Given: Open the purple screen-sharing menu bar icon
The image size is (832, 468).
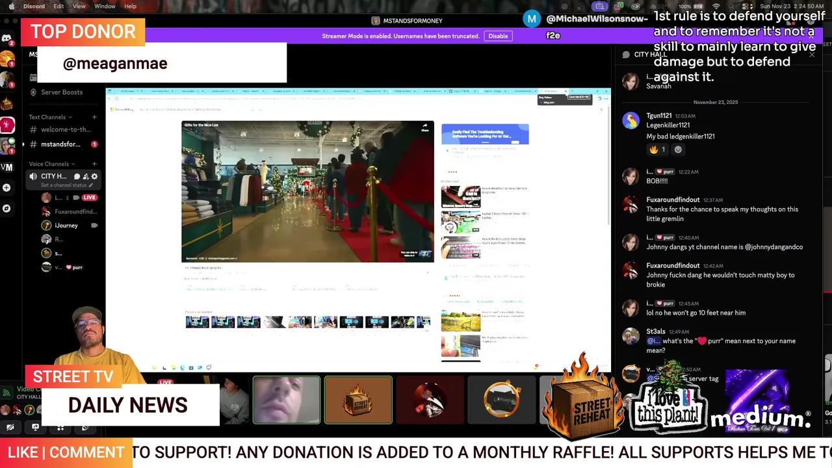Looking at the screenshot, I should 600,6.
